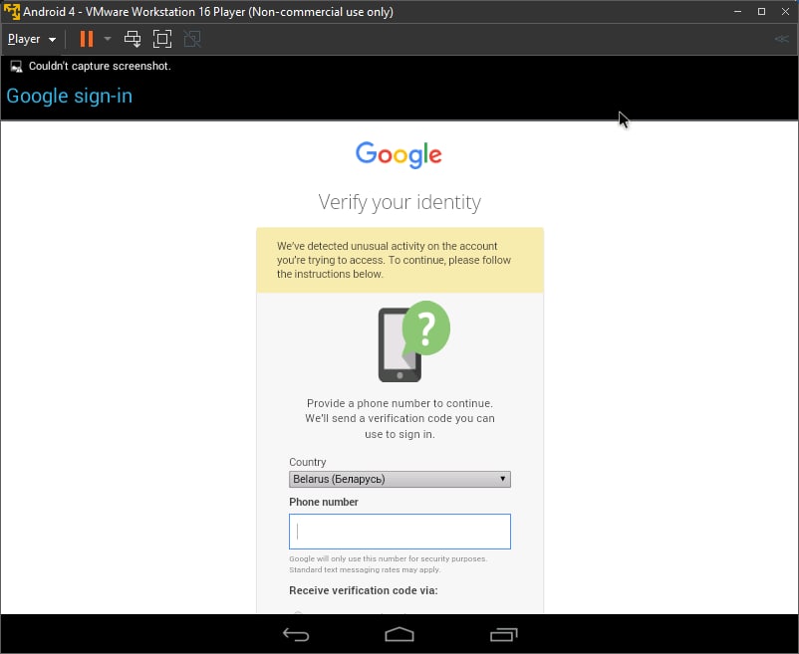
Task: Open the Player menu
Action: (x=32, y=39)
